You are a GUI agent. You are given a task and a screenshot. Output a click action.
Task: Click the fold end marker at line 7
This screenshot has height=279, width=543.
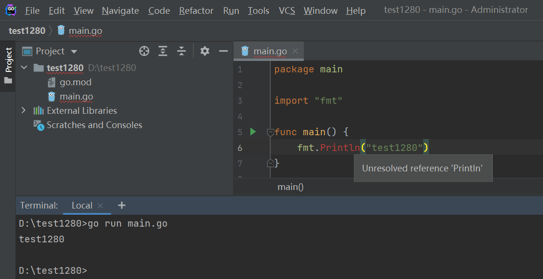270,163
